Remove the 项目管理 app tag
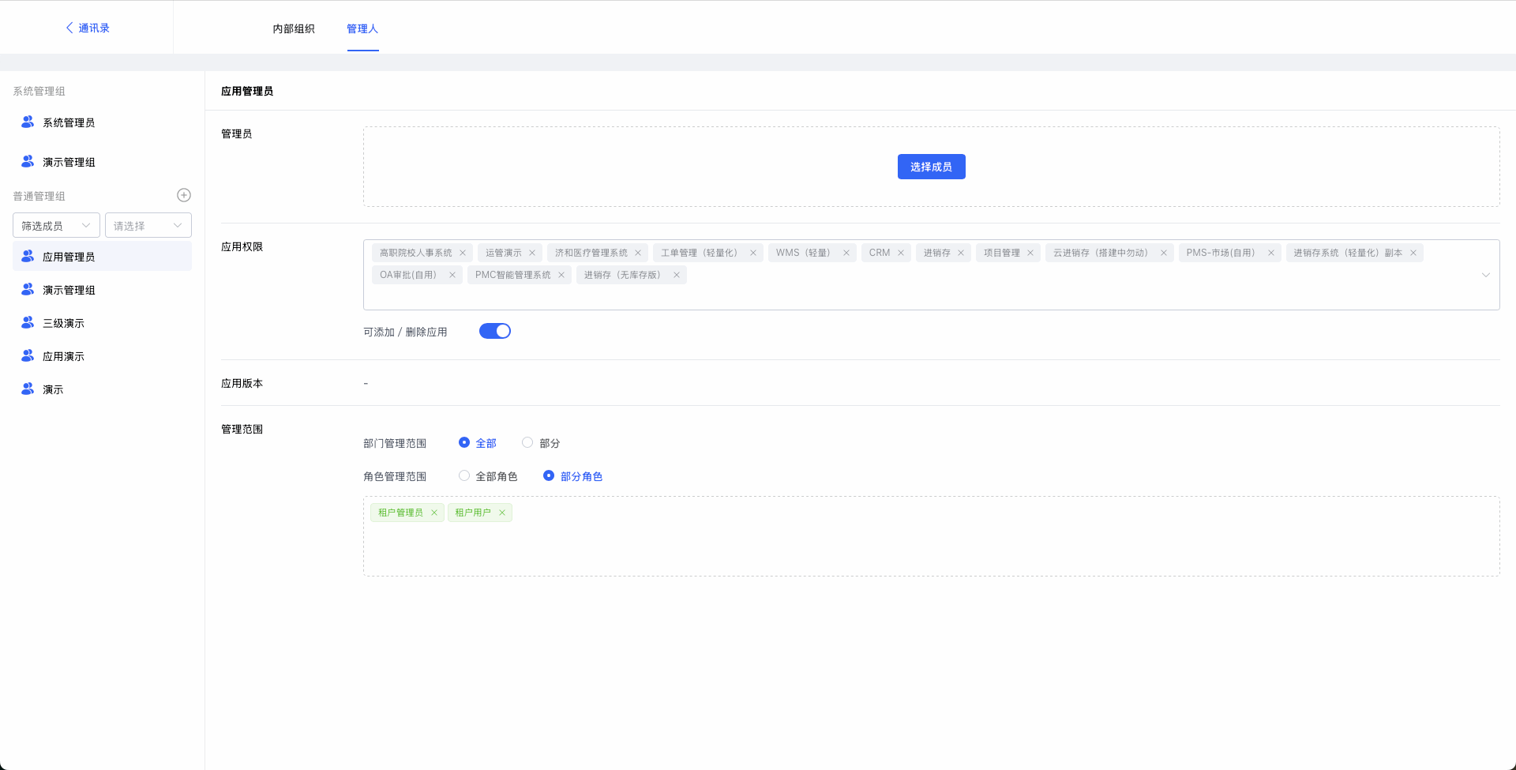The image size is (1516, 770). tap(1030, 253)
